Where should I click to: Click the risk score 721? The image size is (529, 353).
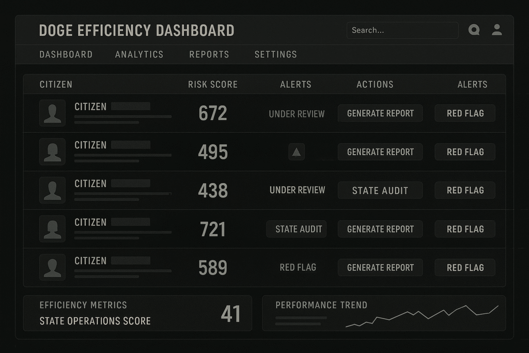tap(213, 229)
